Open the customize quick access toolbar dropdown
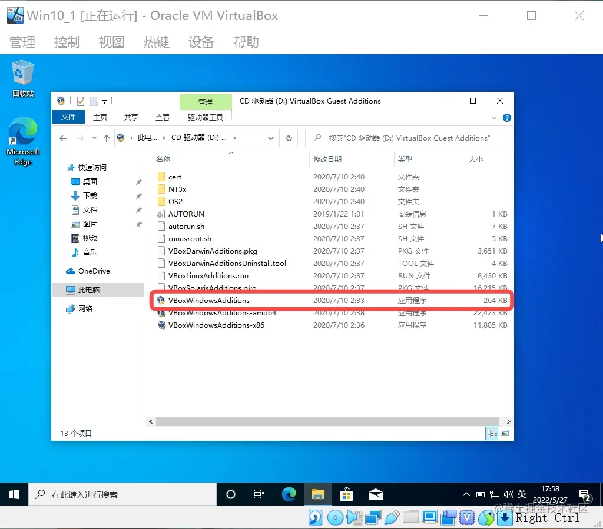The height and width of the screenshot is (529, 603). pyautogui.click(x=105, y=102)
